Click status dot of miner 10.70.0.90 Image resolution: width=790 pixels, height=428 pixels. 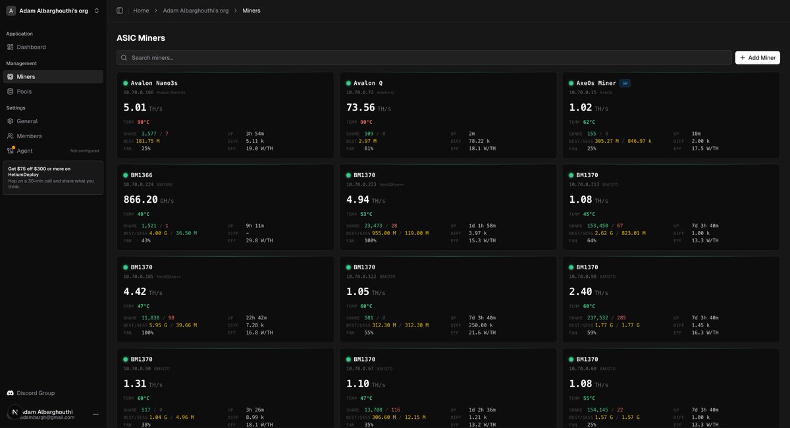coord(126,360)
